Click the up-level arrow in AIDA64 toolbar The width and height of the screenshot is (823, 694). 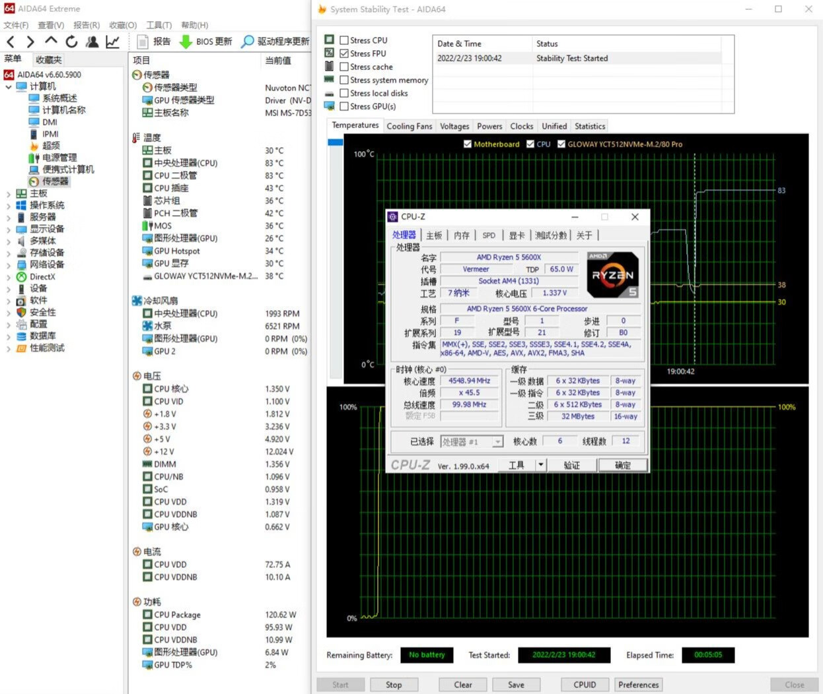[x=51, y=42]
